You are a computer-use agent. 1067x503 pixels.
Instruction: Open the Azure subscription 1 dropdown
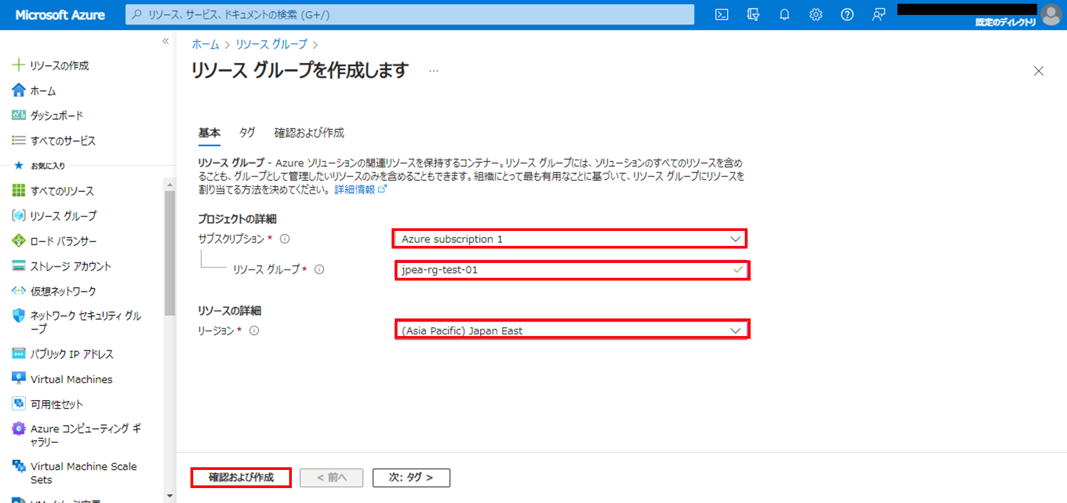[x=570, y=239]
